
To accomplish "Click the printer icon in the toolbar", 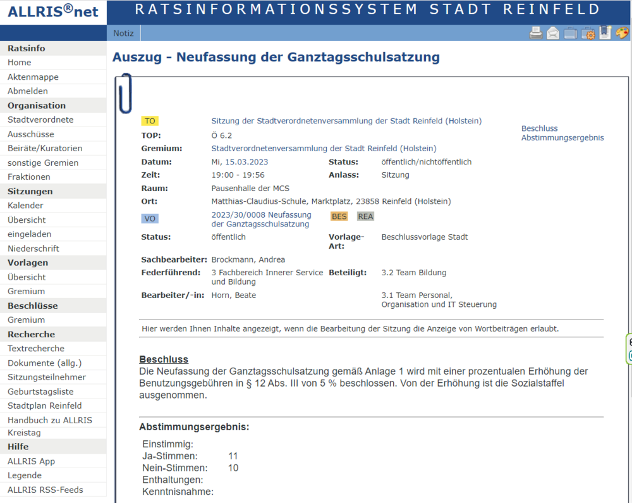I will point(536,34).
